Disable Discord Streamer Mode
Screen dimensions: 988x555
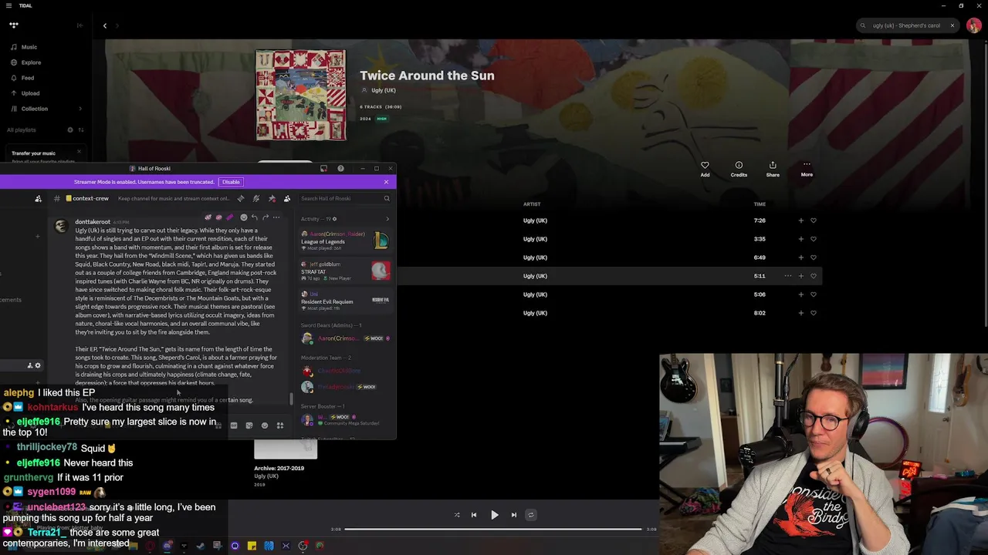coord(231,182)
